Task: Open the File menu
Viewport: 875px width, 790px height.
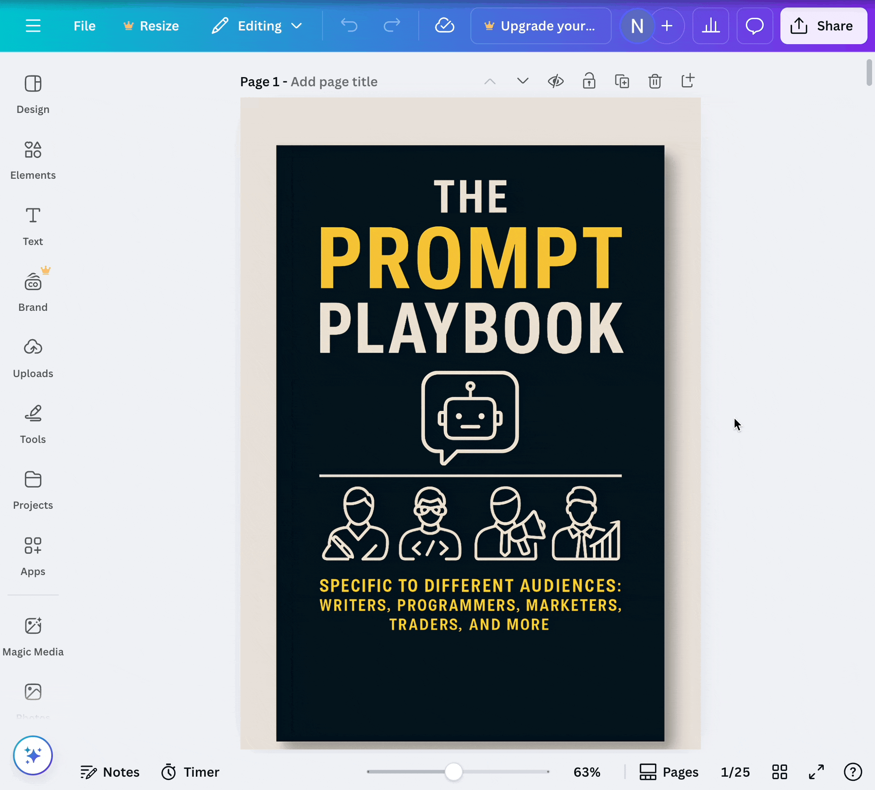Action: (x=84, y=26)
